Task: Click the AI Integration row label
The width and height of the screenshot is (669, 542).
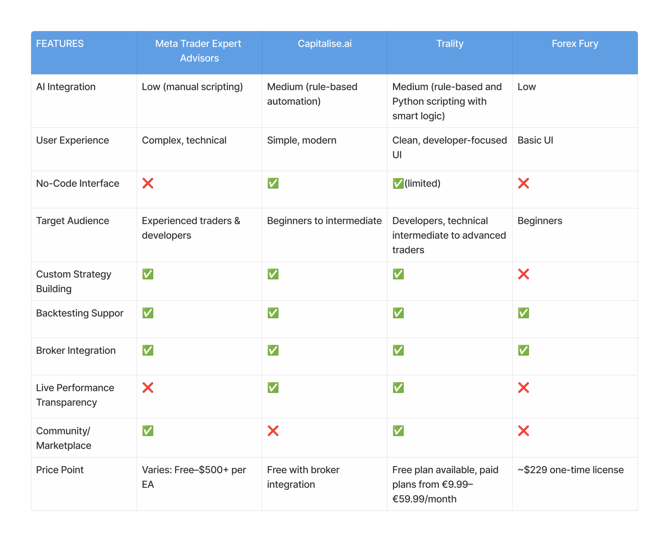Action: pyautogui.click(x=66, y=87)
